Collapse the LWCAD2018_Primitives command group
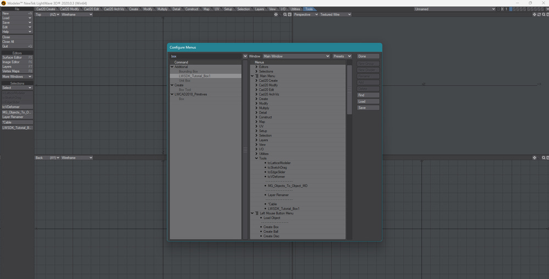This screenshot has width=549, height=279. point(172,94)
